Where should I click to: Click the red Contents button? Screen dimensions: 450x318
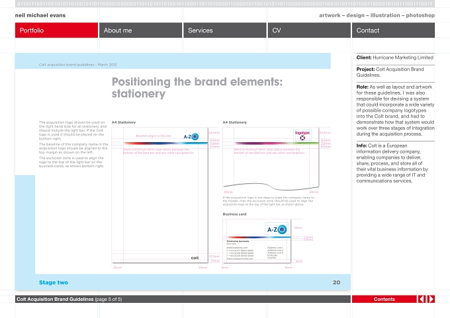(384, 299)
